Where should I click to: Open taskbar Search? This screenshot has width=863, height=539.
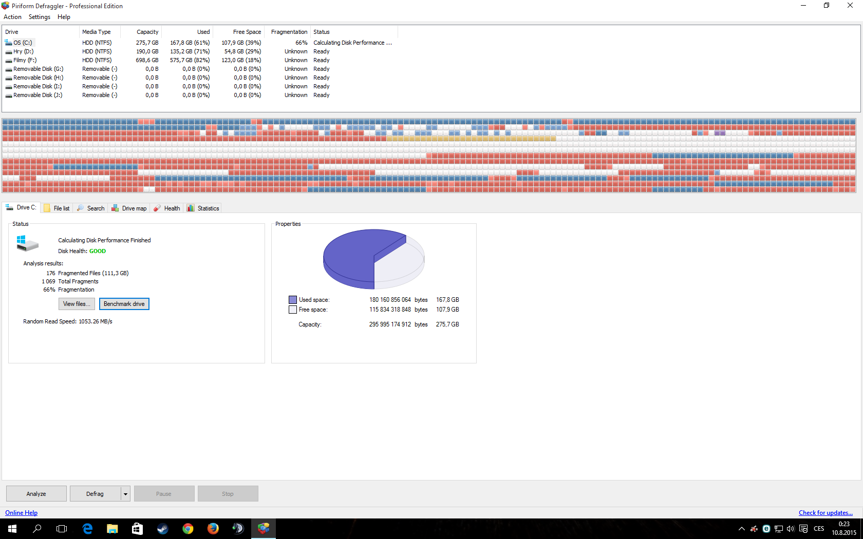(x=37, y=529)
